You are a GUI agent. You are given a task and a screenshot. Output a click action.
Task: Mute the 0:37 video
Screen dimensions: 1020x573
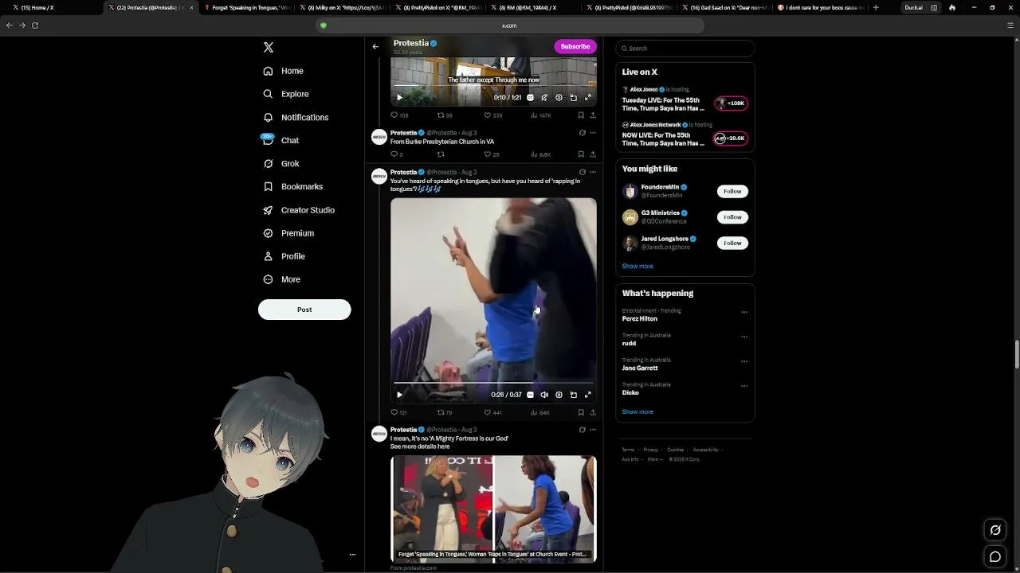[x=544, y=395]
